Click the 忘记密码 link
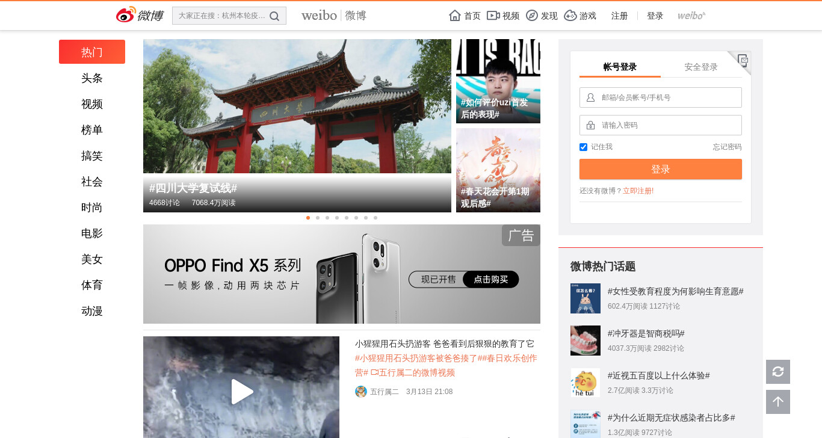Image resolution: width=822 pixels, height=438 pixels. click(x=728, y=147)
